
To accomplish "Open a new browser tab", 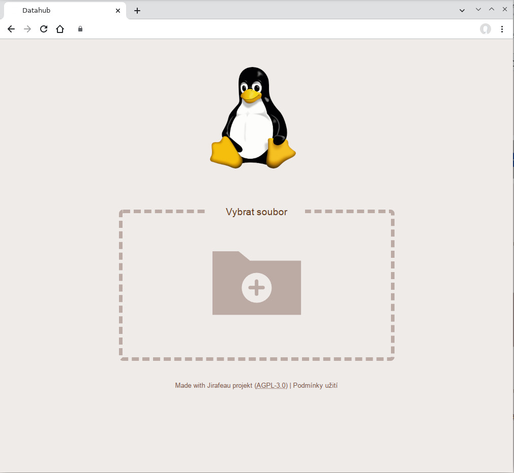I will tap(137, 11).
